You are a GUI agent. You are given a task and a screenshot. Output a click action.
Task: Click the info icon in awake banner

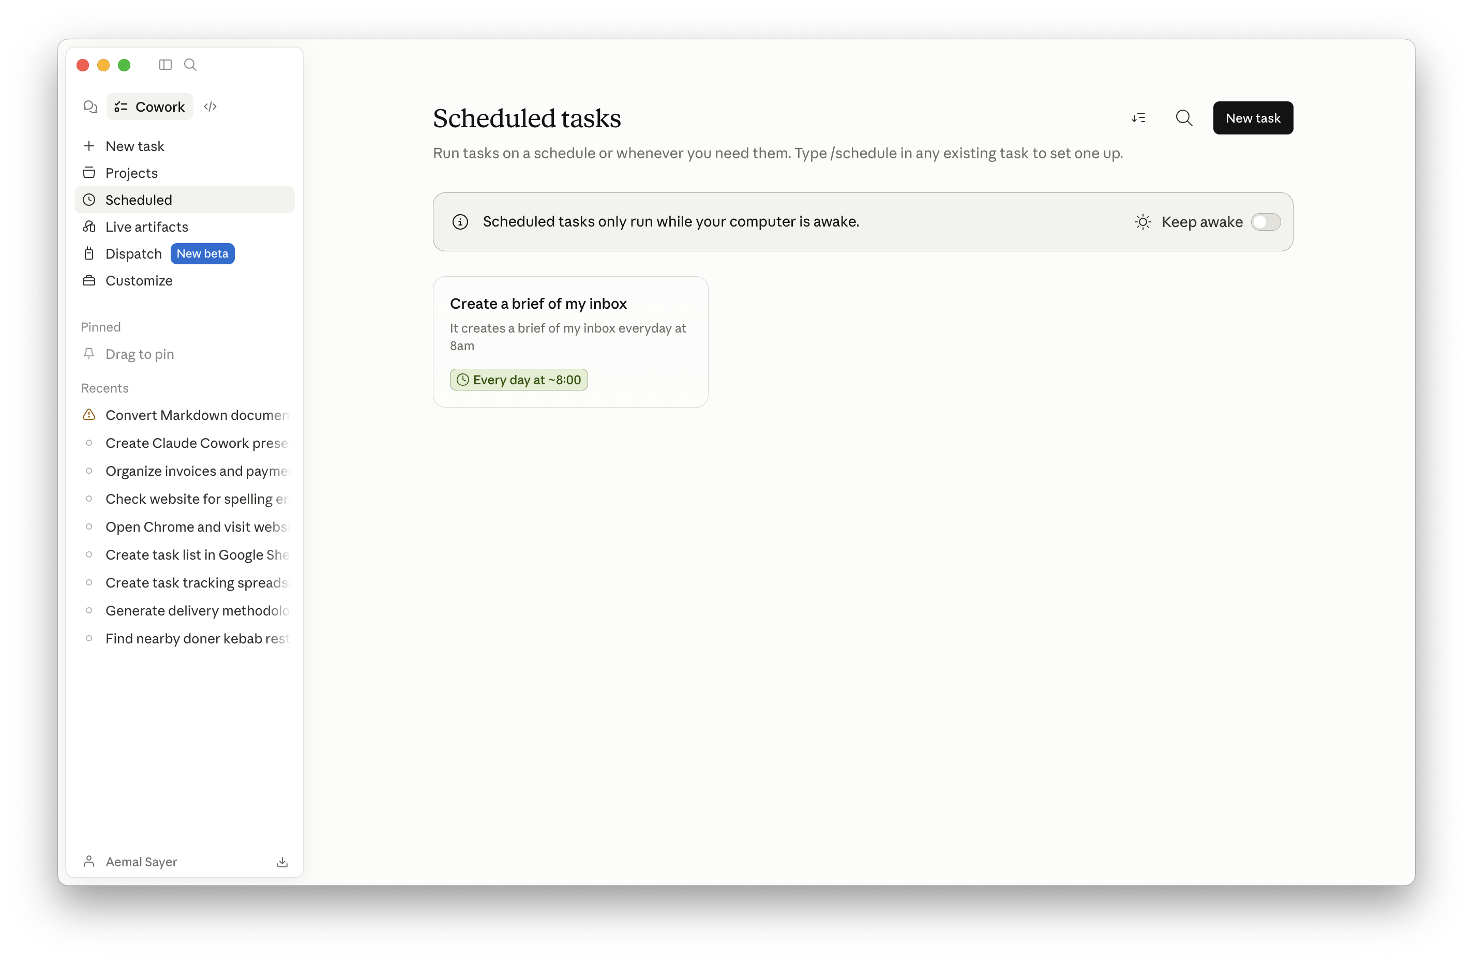(x=460, y=222)
